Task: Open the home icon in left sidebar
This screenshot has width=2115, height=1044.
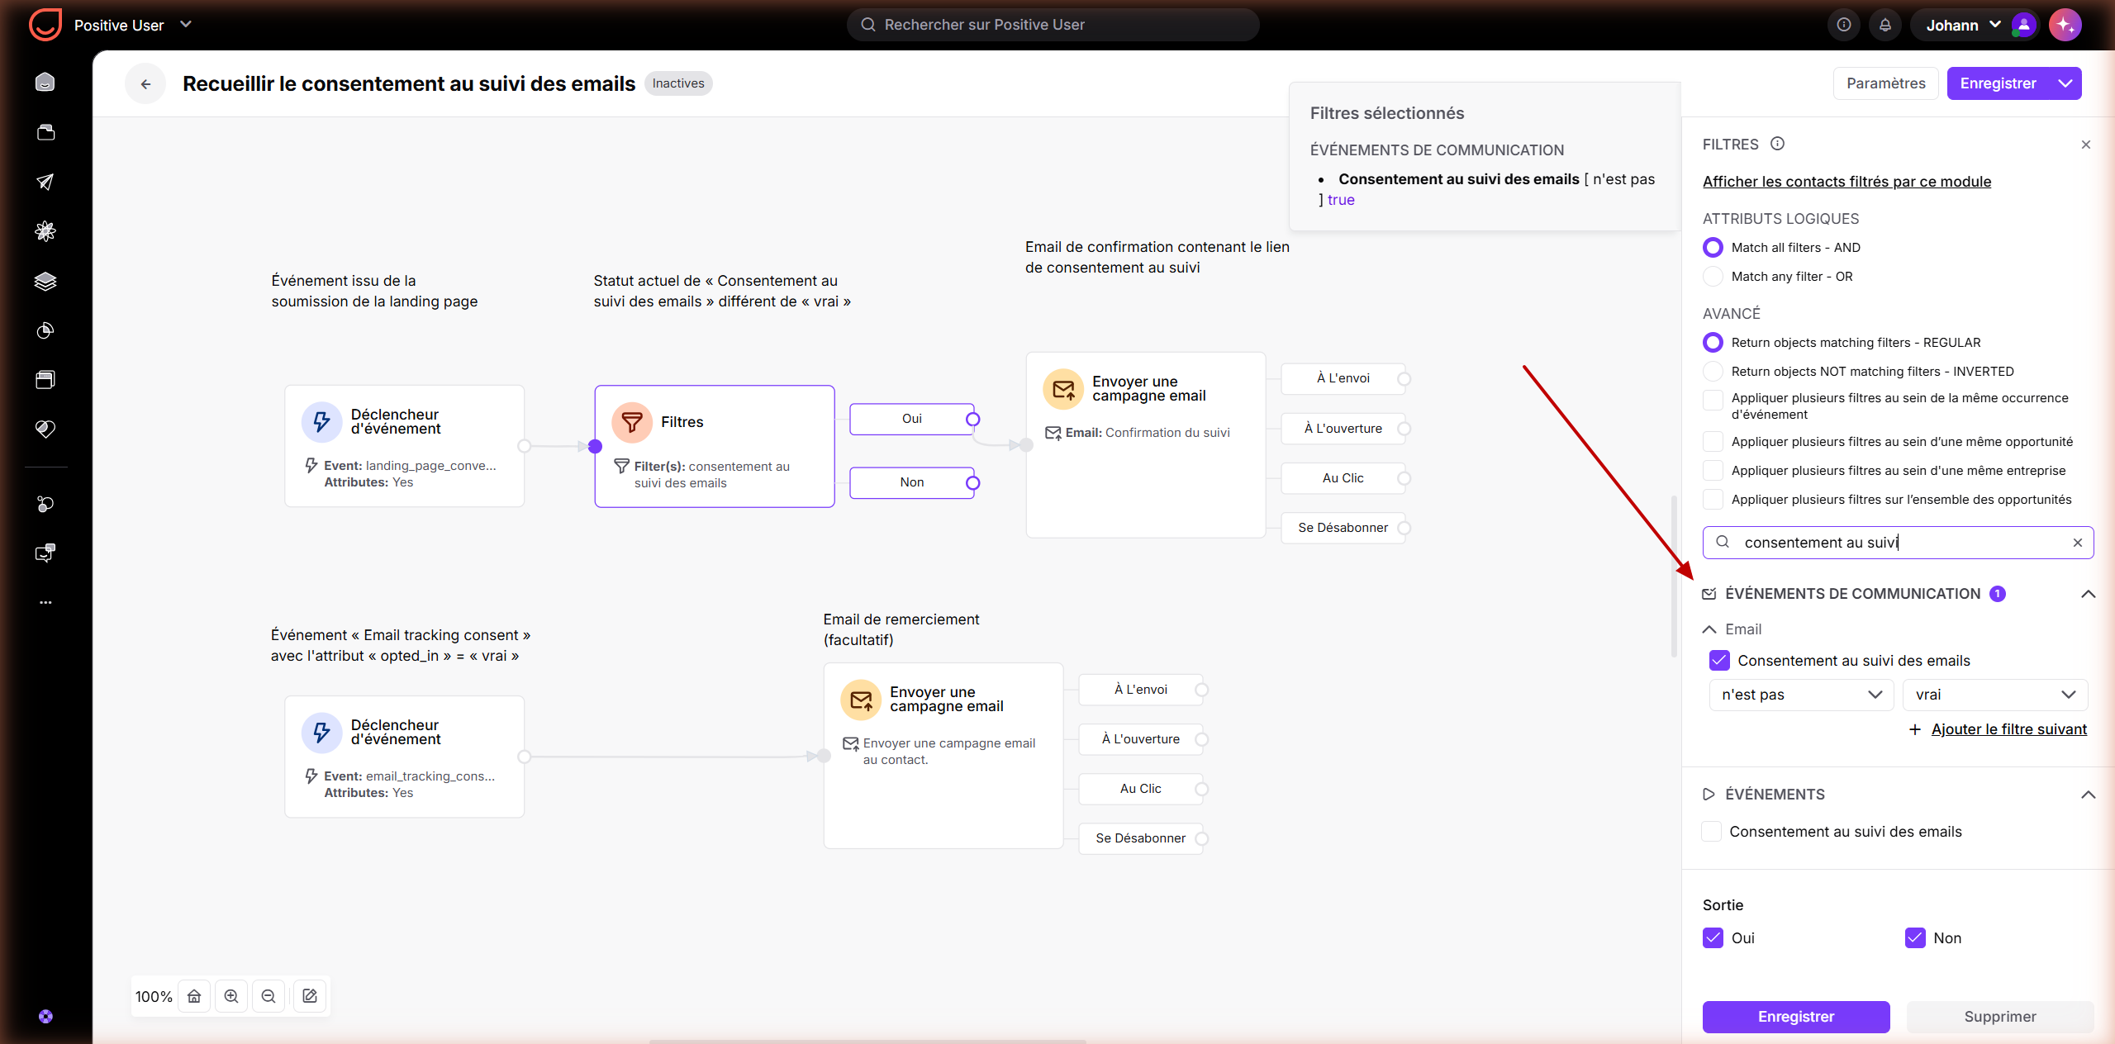Action: tap(45, 82)
